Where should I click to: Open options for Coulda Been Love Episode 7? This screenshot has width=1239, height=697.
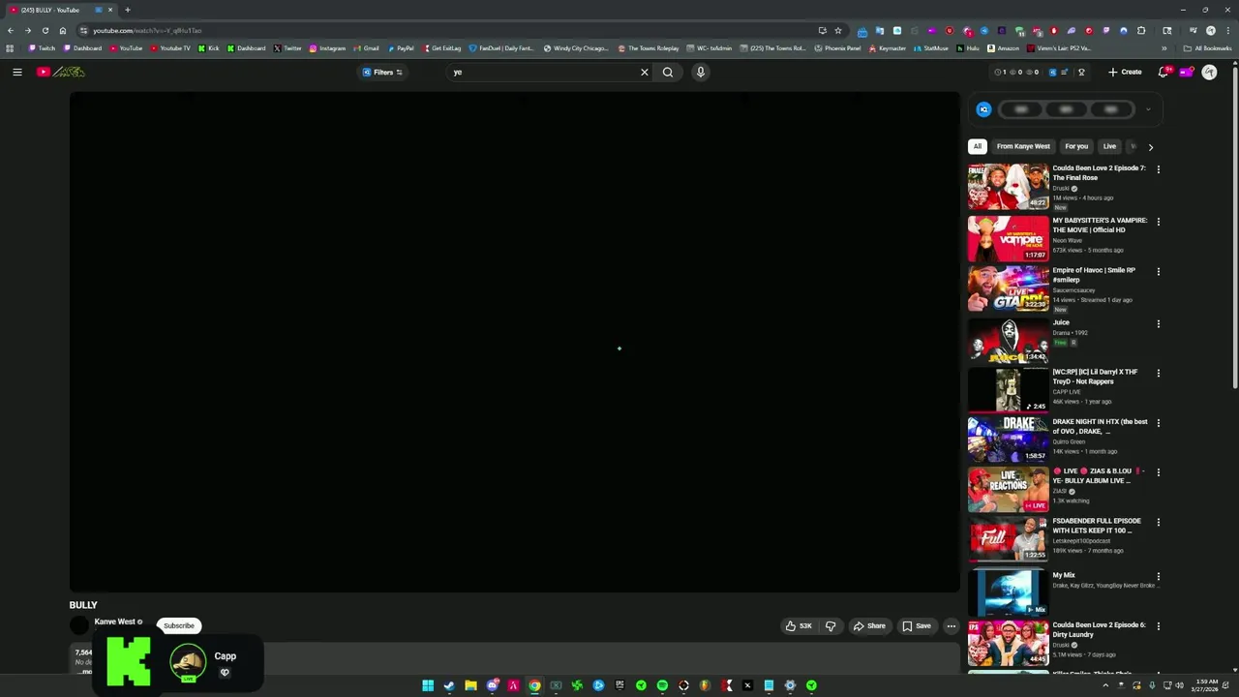pos(1158,169)
